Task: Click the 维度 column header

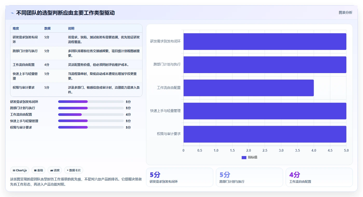Action: [x=16, y=29]
